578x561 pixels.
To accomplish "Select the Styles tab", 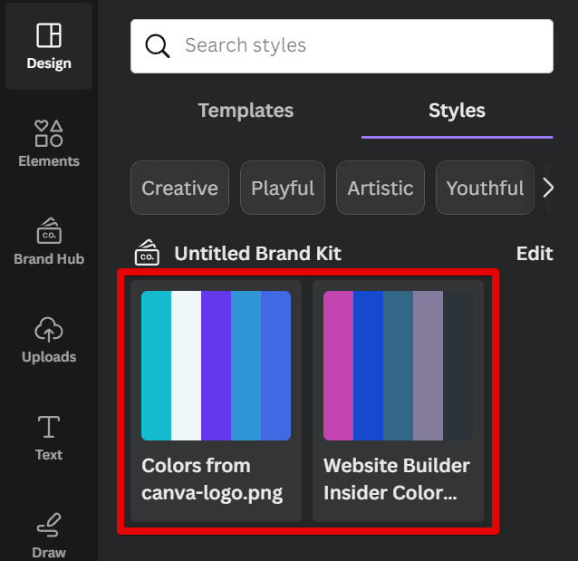I will tap(457, 111).
